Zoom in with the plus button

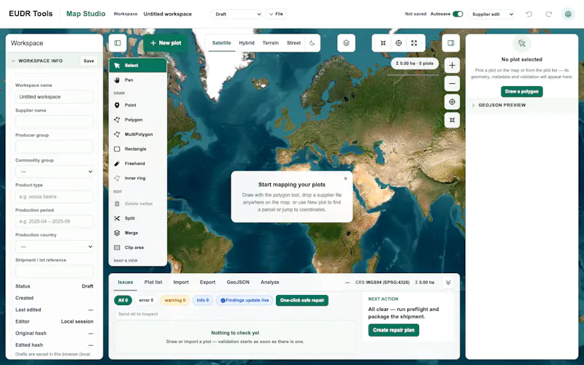coord(452,65)
